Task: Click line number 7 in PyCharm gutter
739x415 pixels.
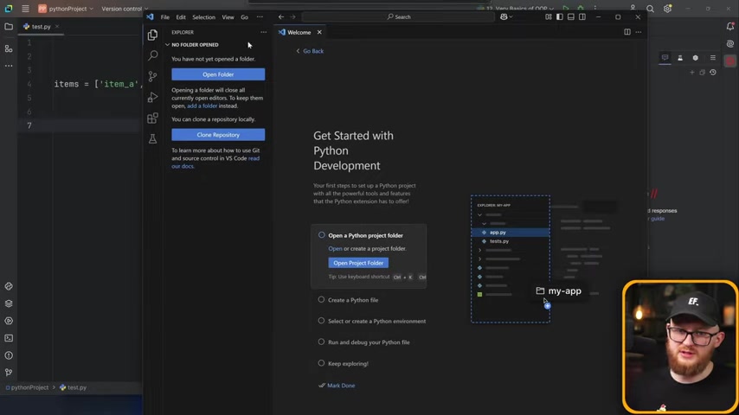Action: click(29, 125)
